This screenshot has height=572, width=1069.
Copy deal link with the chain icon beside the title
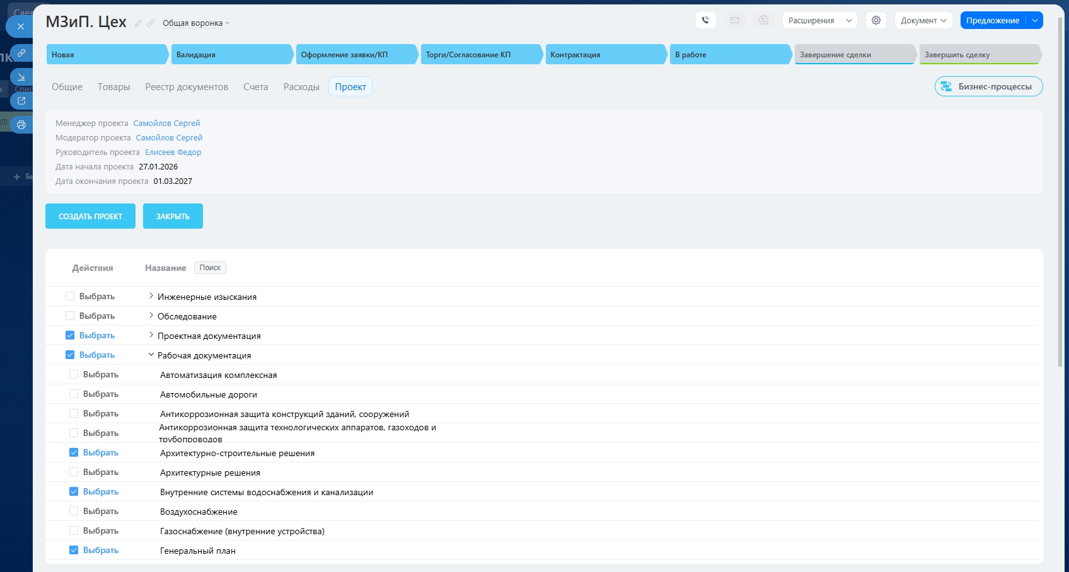(151, 23)
